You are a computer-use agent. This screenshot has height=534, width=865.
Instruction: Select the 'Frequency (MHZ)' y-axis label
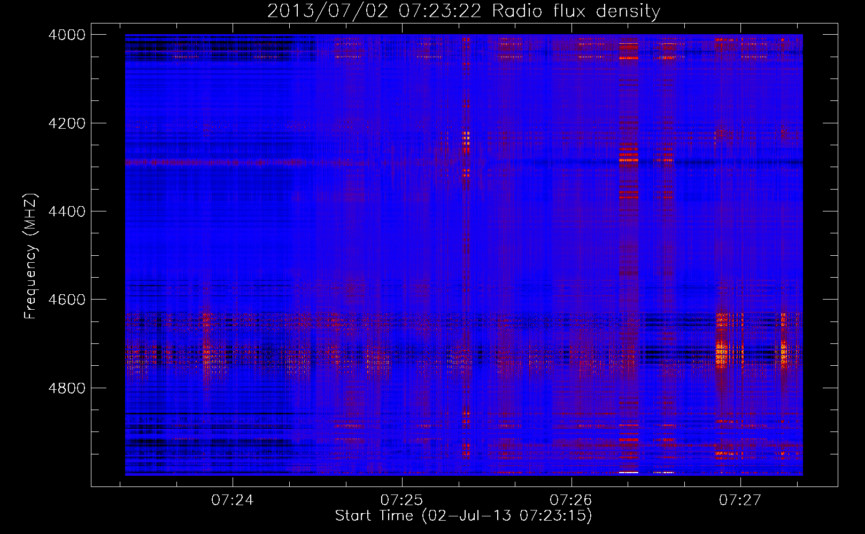31,256
